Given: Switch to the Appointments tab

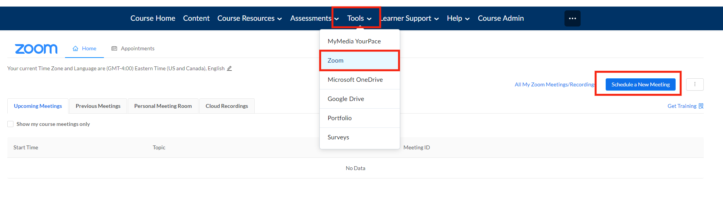Looking at the screenshot, I should [x=133, y=48].
